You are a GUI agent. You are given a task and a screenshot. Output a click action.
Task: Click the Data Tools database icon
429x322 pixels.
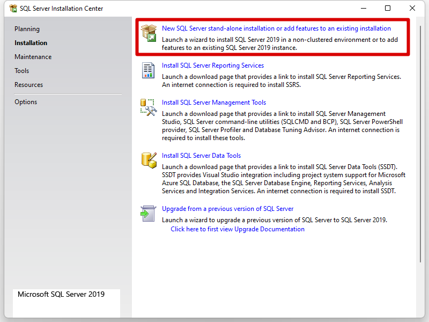pos(149,160)
